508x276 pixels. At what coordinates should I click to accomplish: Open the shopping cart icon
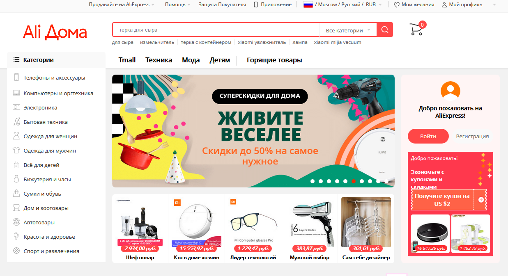(x=416, y=30)
